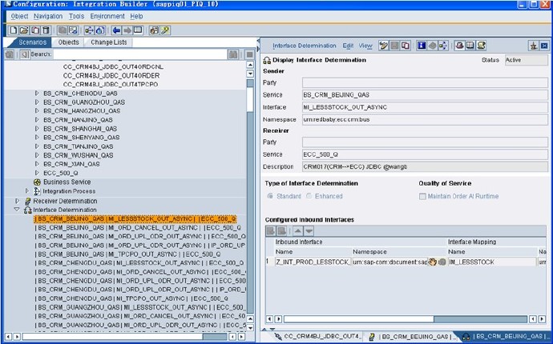Viewport: 553px width, 344px height.
Task: Expand BS_CRM_XIAN_QAS tree node
Action: coord(37,164)
